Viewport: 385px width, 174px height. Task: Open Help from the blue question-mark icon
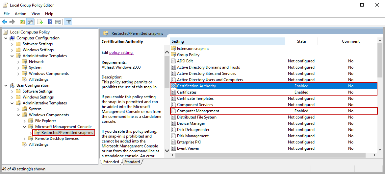[x=50, y=22]
